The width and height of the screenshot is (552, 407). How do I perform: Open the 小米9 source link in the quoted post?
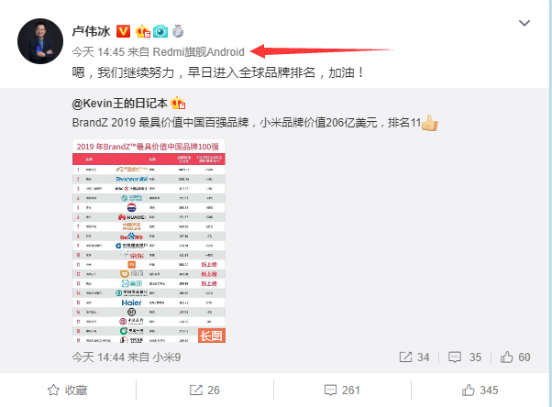click(167, 357)
